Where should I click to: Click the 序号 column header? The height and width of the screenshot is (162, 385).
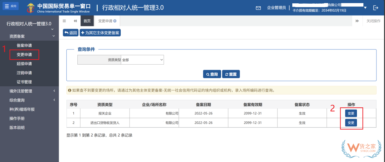[x=73, y=105]
